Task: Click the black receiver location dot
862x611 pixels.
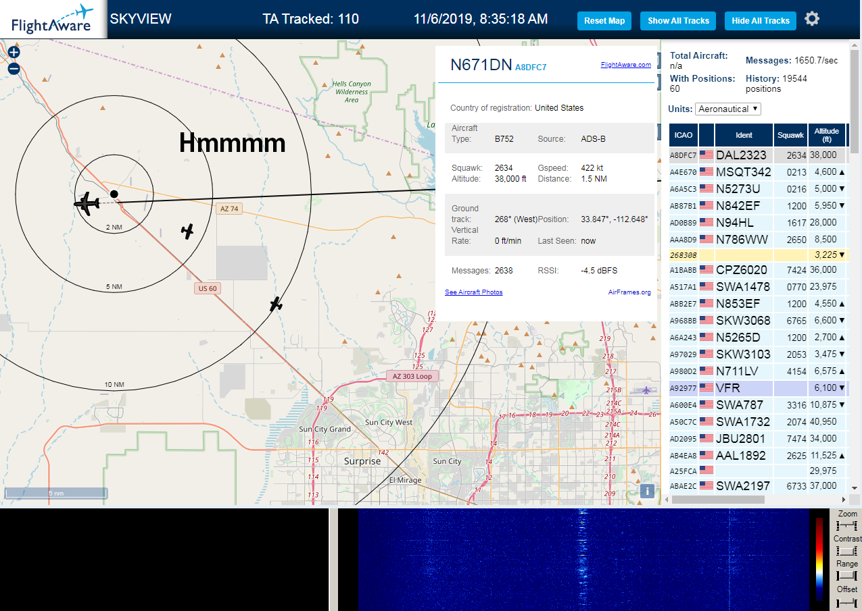Action: [x=114, y=194]
